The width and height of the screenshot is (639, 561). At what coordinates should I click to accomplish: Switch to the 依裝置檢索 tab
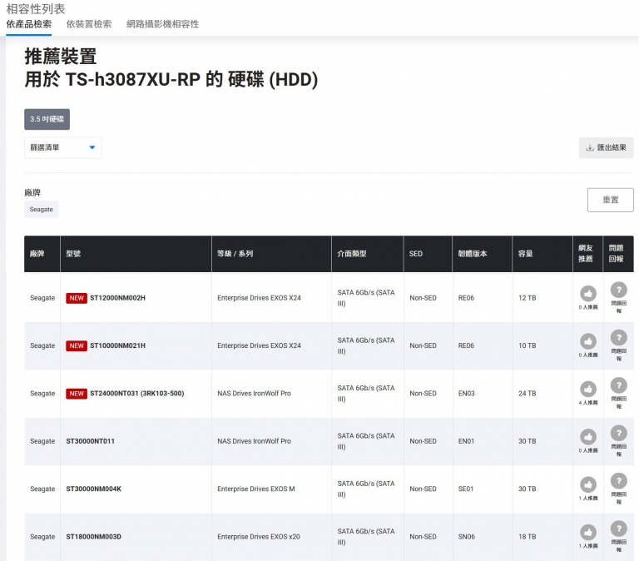point(89,24)
